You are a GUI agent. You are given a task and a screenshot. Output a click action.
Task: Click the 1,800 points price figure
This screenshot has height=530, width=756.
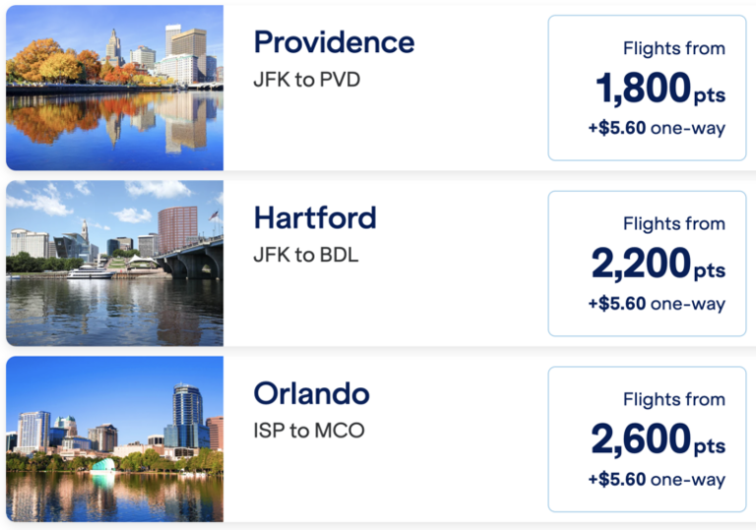(661, 88)
